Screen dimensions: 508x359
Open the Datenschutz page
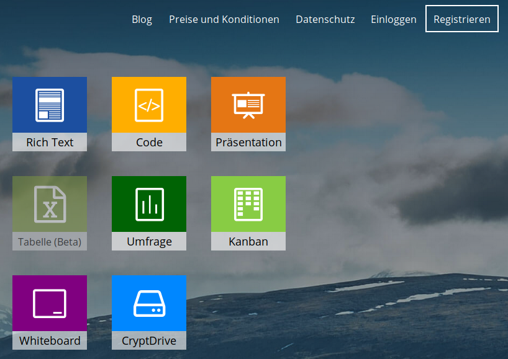[325, 19]
